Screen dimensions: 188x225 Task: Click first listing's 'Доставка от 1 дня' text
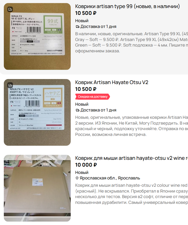point(98,26)
